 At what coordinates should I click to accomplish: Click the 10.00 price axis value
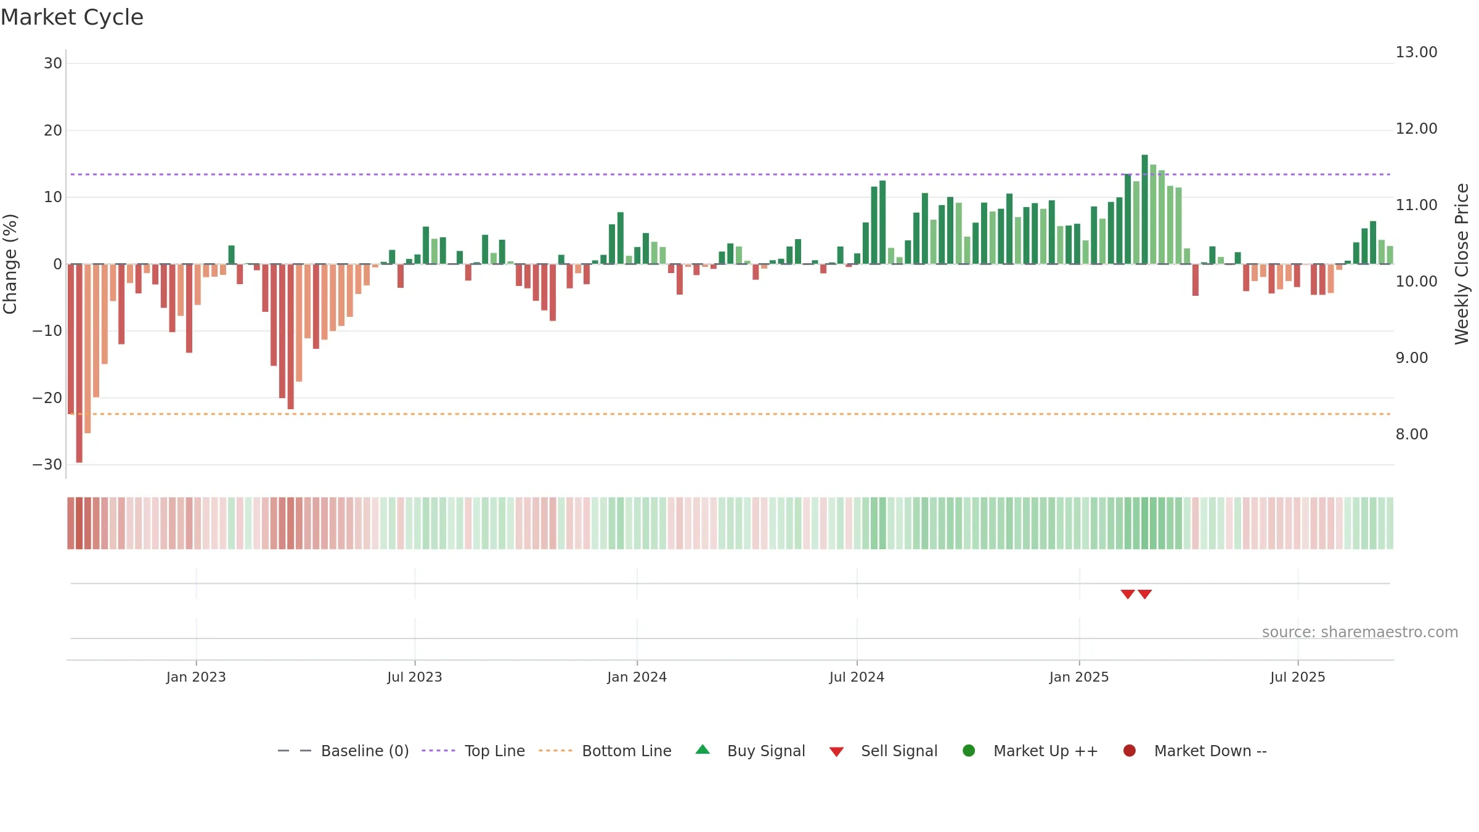coord(1416,282)
